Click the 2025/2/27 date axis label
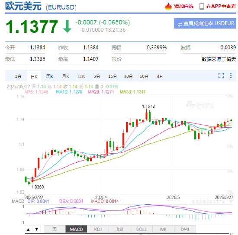The width and height of the screenshot is (238, 235). [x=34, y=197]
